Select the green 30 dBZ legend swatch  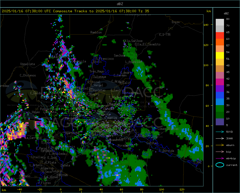click(x=220, y=109)
